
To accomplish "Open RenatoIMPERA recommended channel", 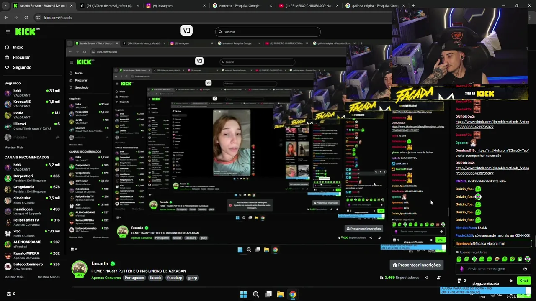I will (32, 255).
